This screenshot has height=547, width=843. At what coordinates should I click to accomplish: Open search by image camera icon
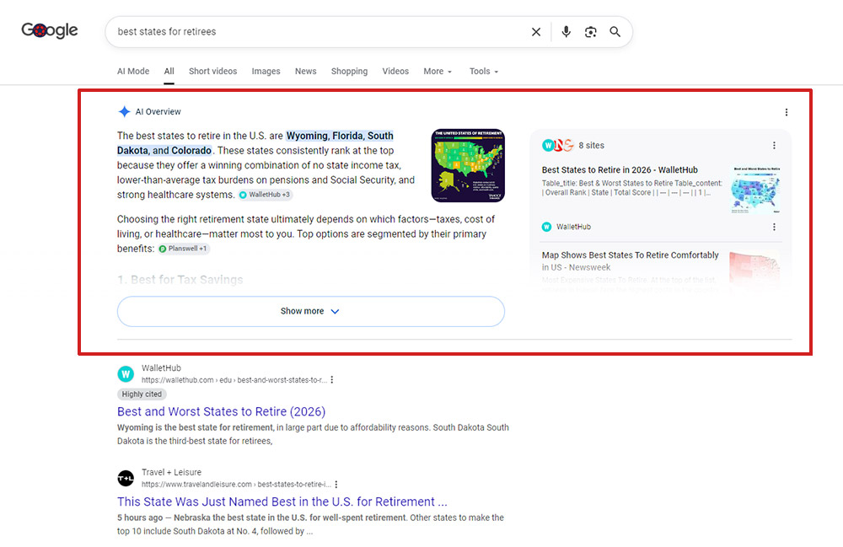pyautogui.click(x=590, y=32)
